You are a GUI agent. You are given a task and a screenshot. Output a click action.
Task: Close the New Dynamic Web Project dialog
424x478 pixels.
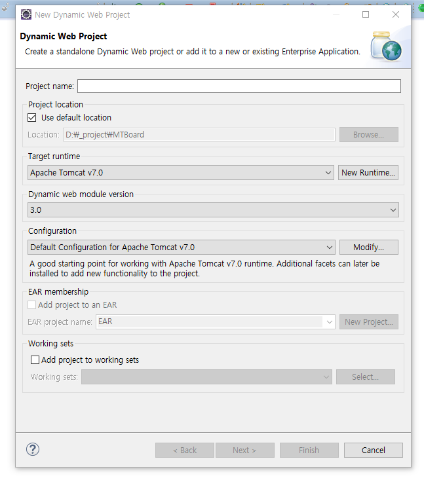click(x=396, y=14)
